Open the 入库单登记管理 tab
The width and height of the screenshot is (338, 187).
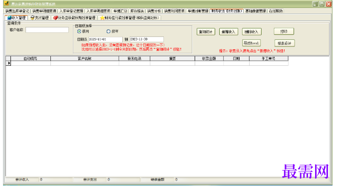click(71, 11)
